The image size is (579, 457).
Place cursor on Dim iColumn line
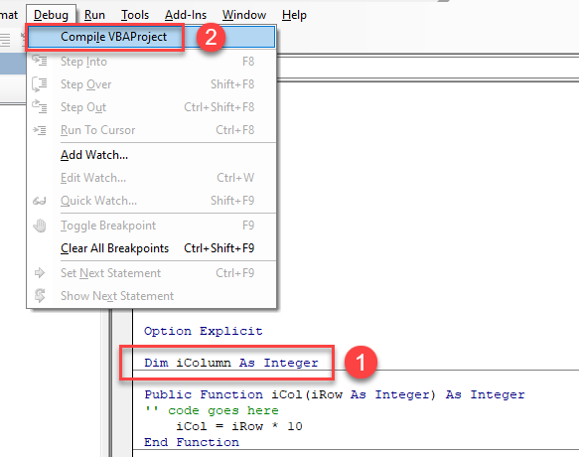click(231, 363)
